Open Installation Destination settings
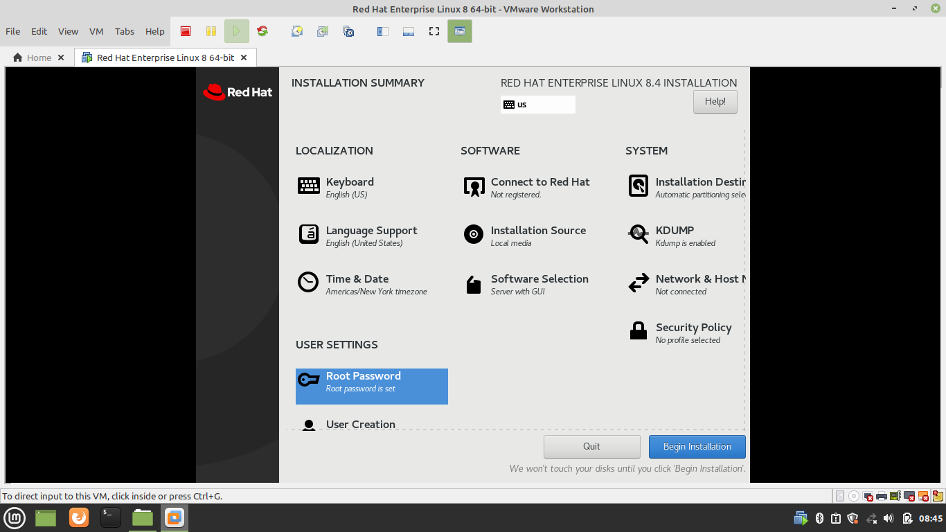 pos(686,187)
